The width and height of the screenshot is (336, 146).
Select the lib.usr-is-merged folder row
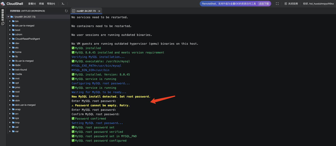pos(38,61)
